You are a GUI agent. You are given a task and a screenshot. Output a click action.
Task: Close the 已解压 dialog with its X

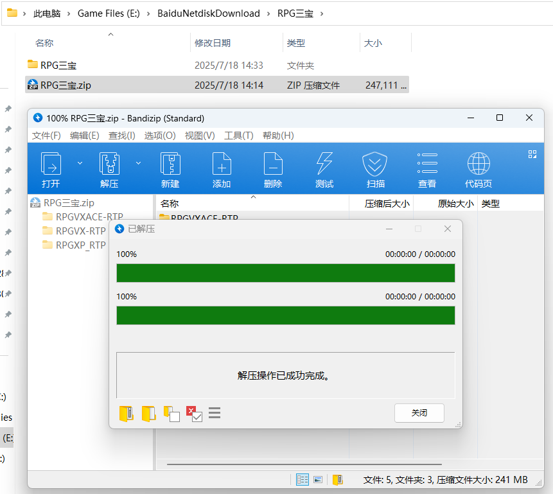(x=448, y=229)
